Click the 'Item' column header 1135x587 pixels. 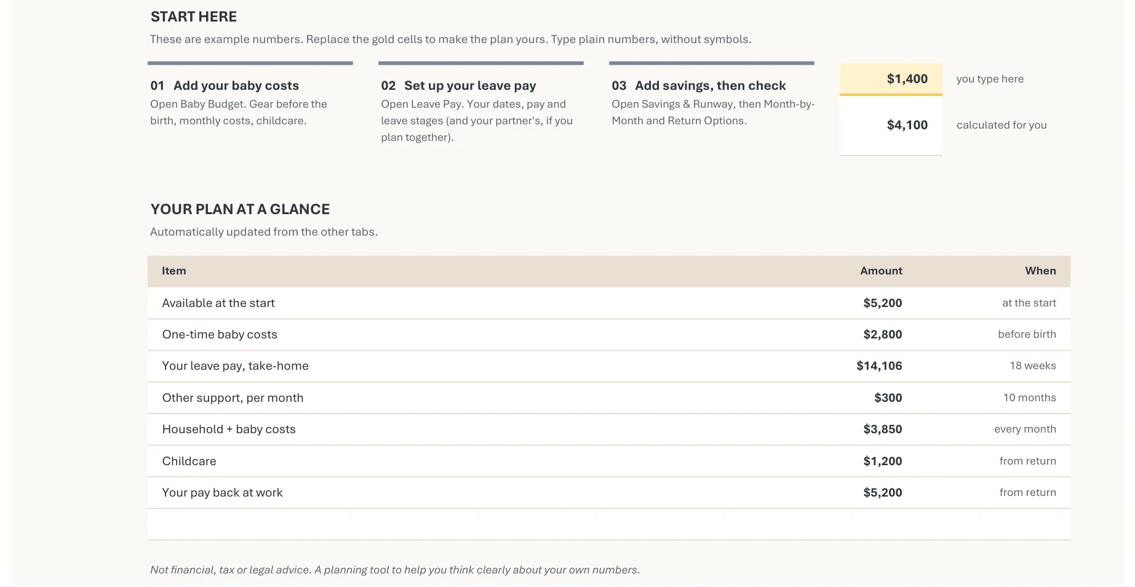click(x=174, y=271)
